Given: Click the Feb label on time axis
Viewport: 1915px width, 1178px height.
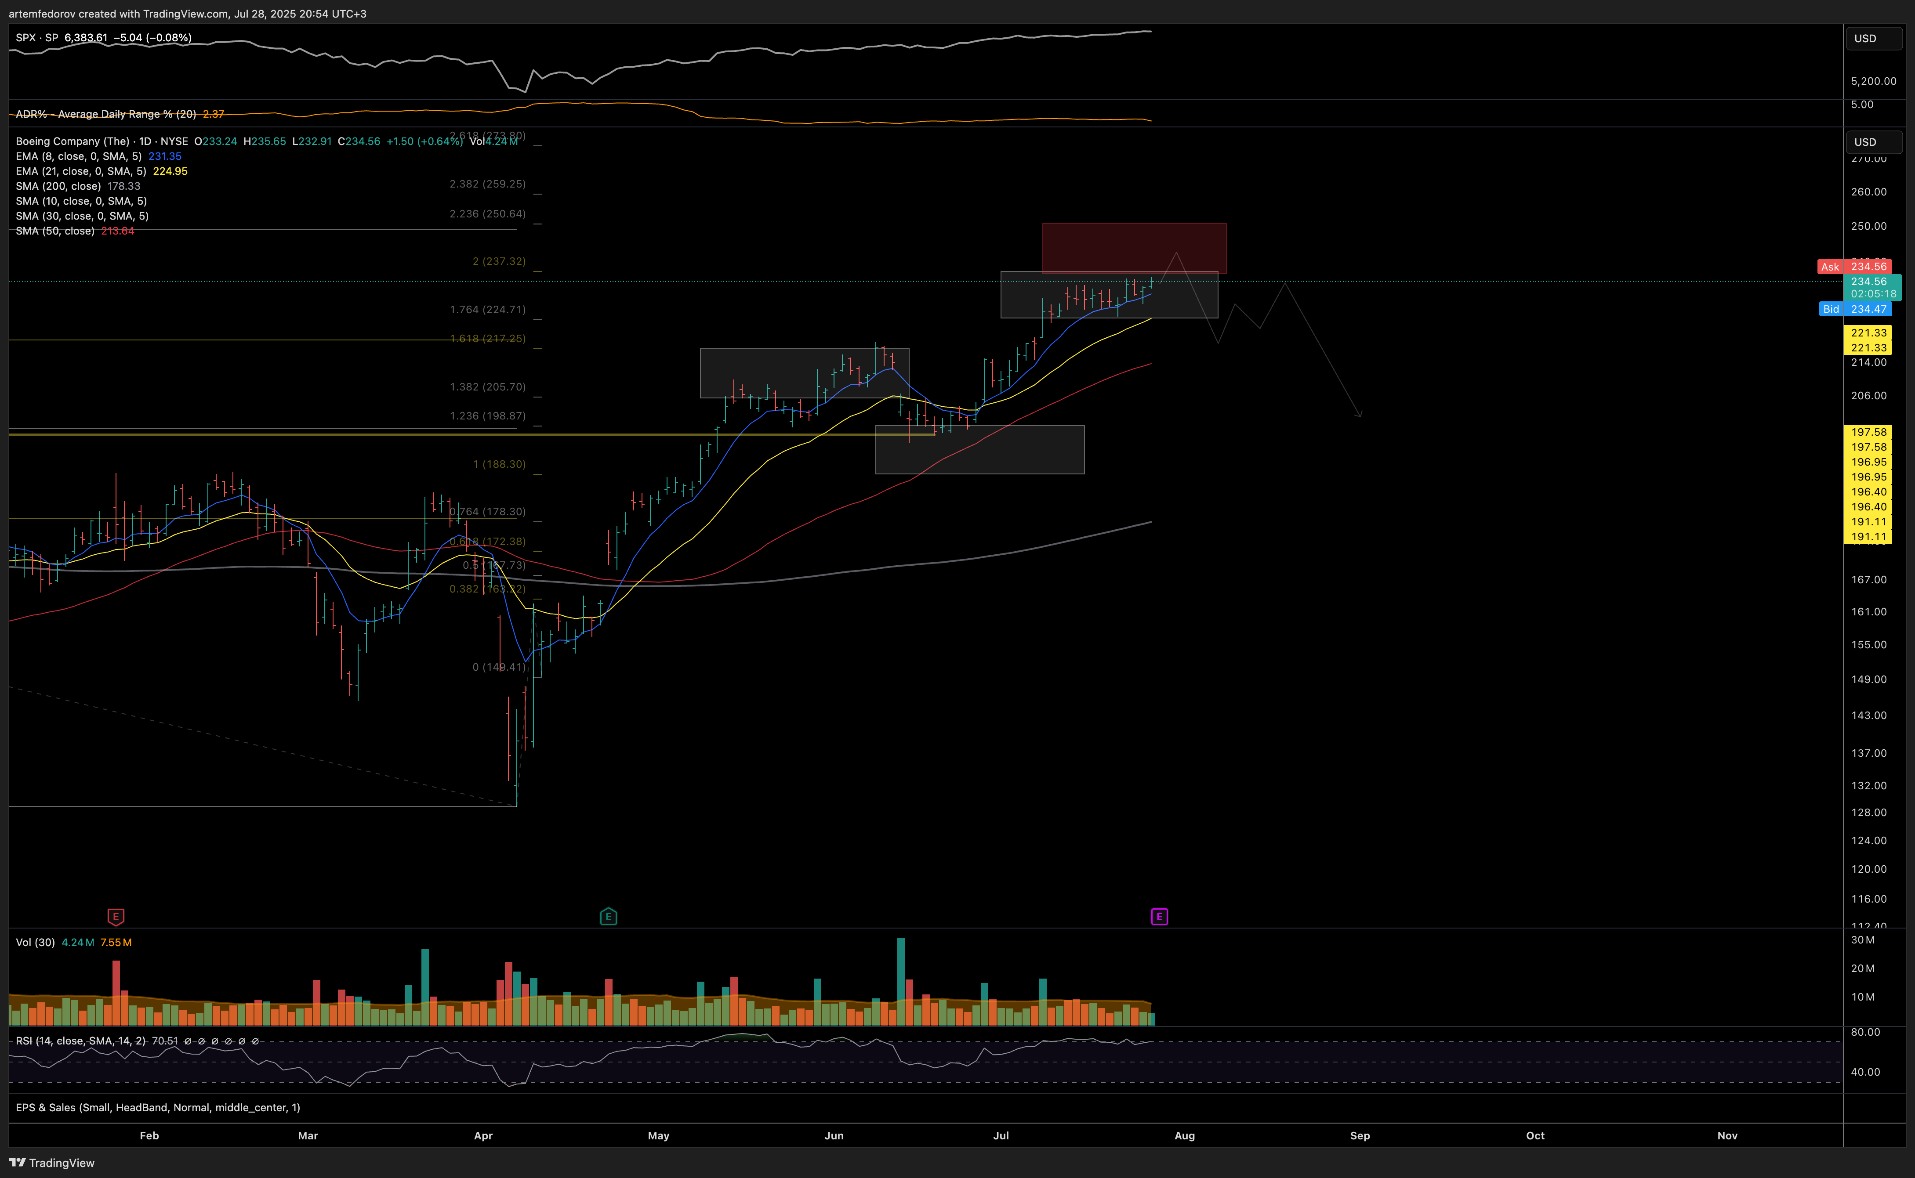Looking at the screenshot, I should pos(149,1135).
